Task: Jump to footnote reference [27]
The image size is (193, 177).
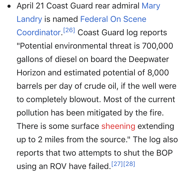Action: [x=117, y=164]
